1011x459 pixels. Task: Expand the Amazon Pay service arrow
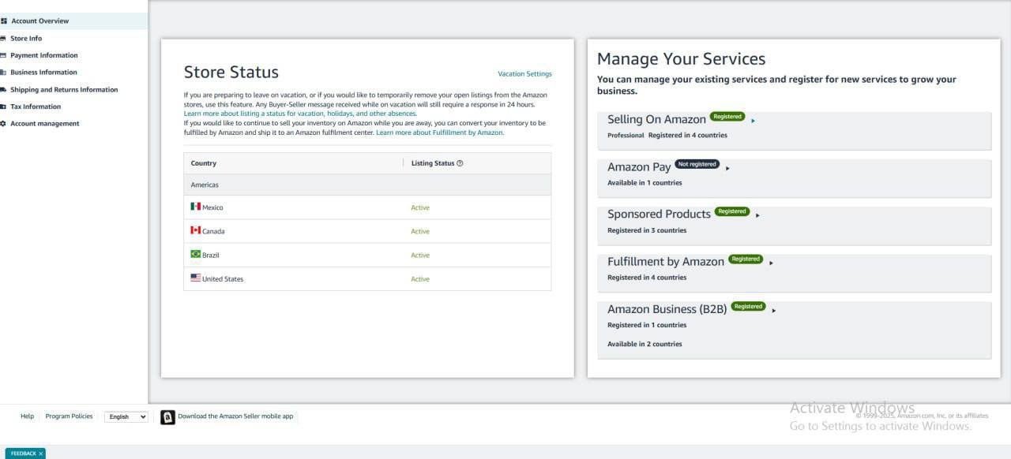coord(727,168)
